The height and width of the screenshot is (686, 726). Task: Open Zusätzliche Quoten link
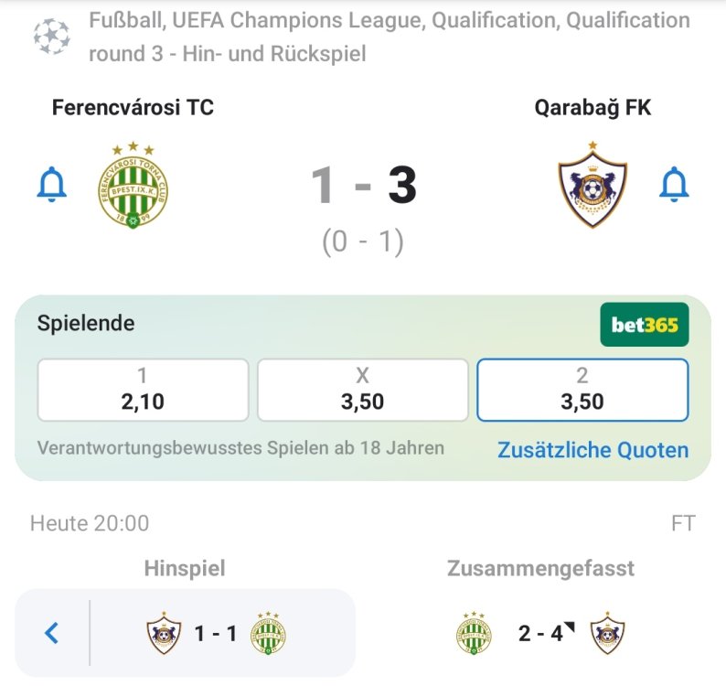click(x=593, y=450)
